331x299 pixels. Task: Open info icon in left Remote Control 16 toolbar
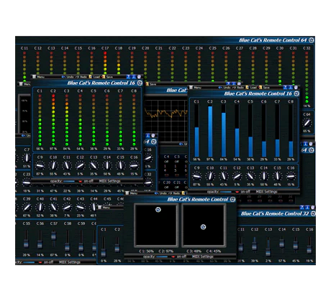click(134, 77)
